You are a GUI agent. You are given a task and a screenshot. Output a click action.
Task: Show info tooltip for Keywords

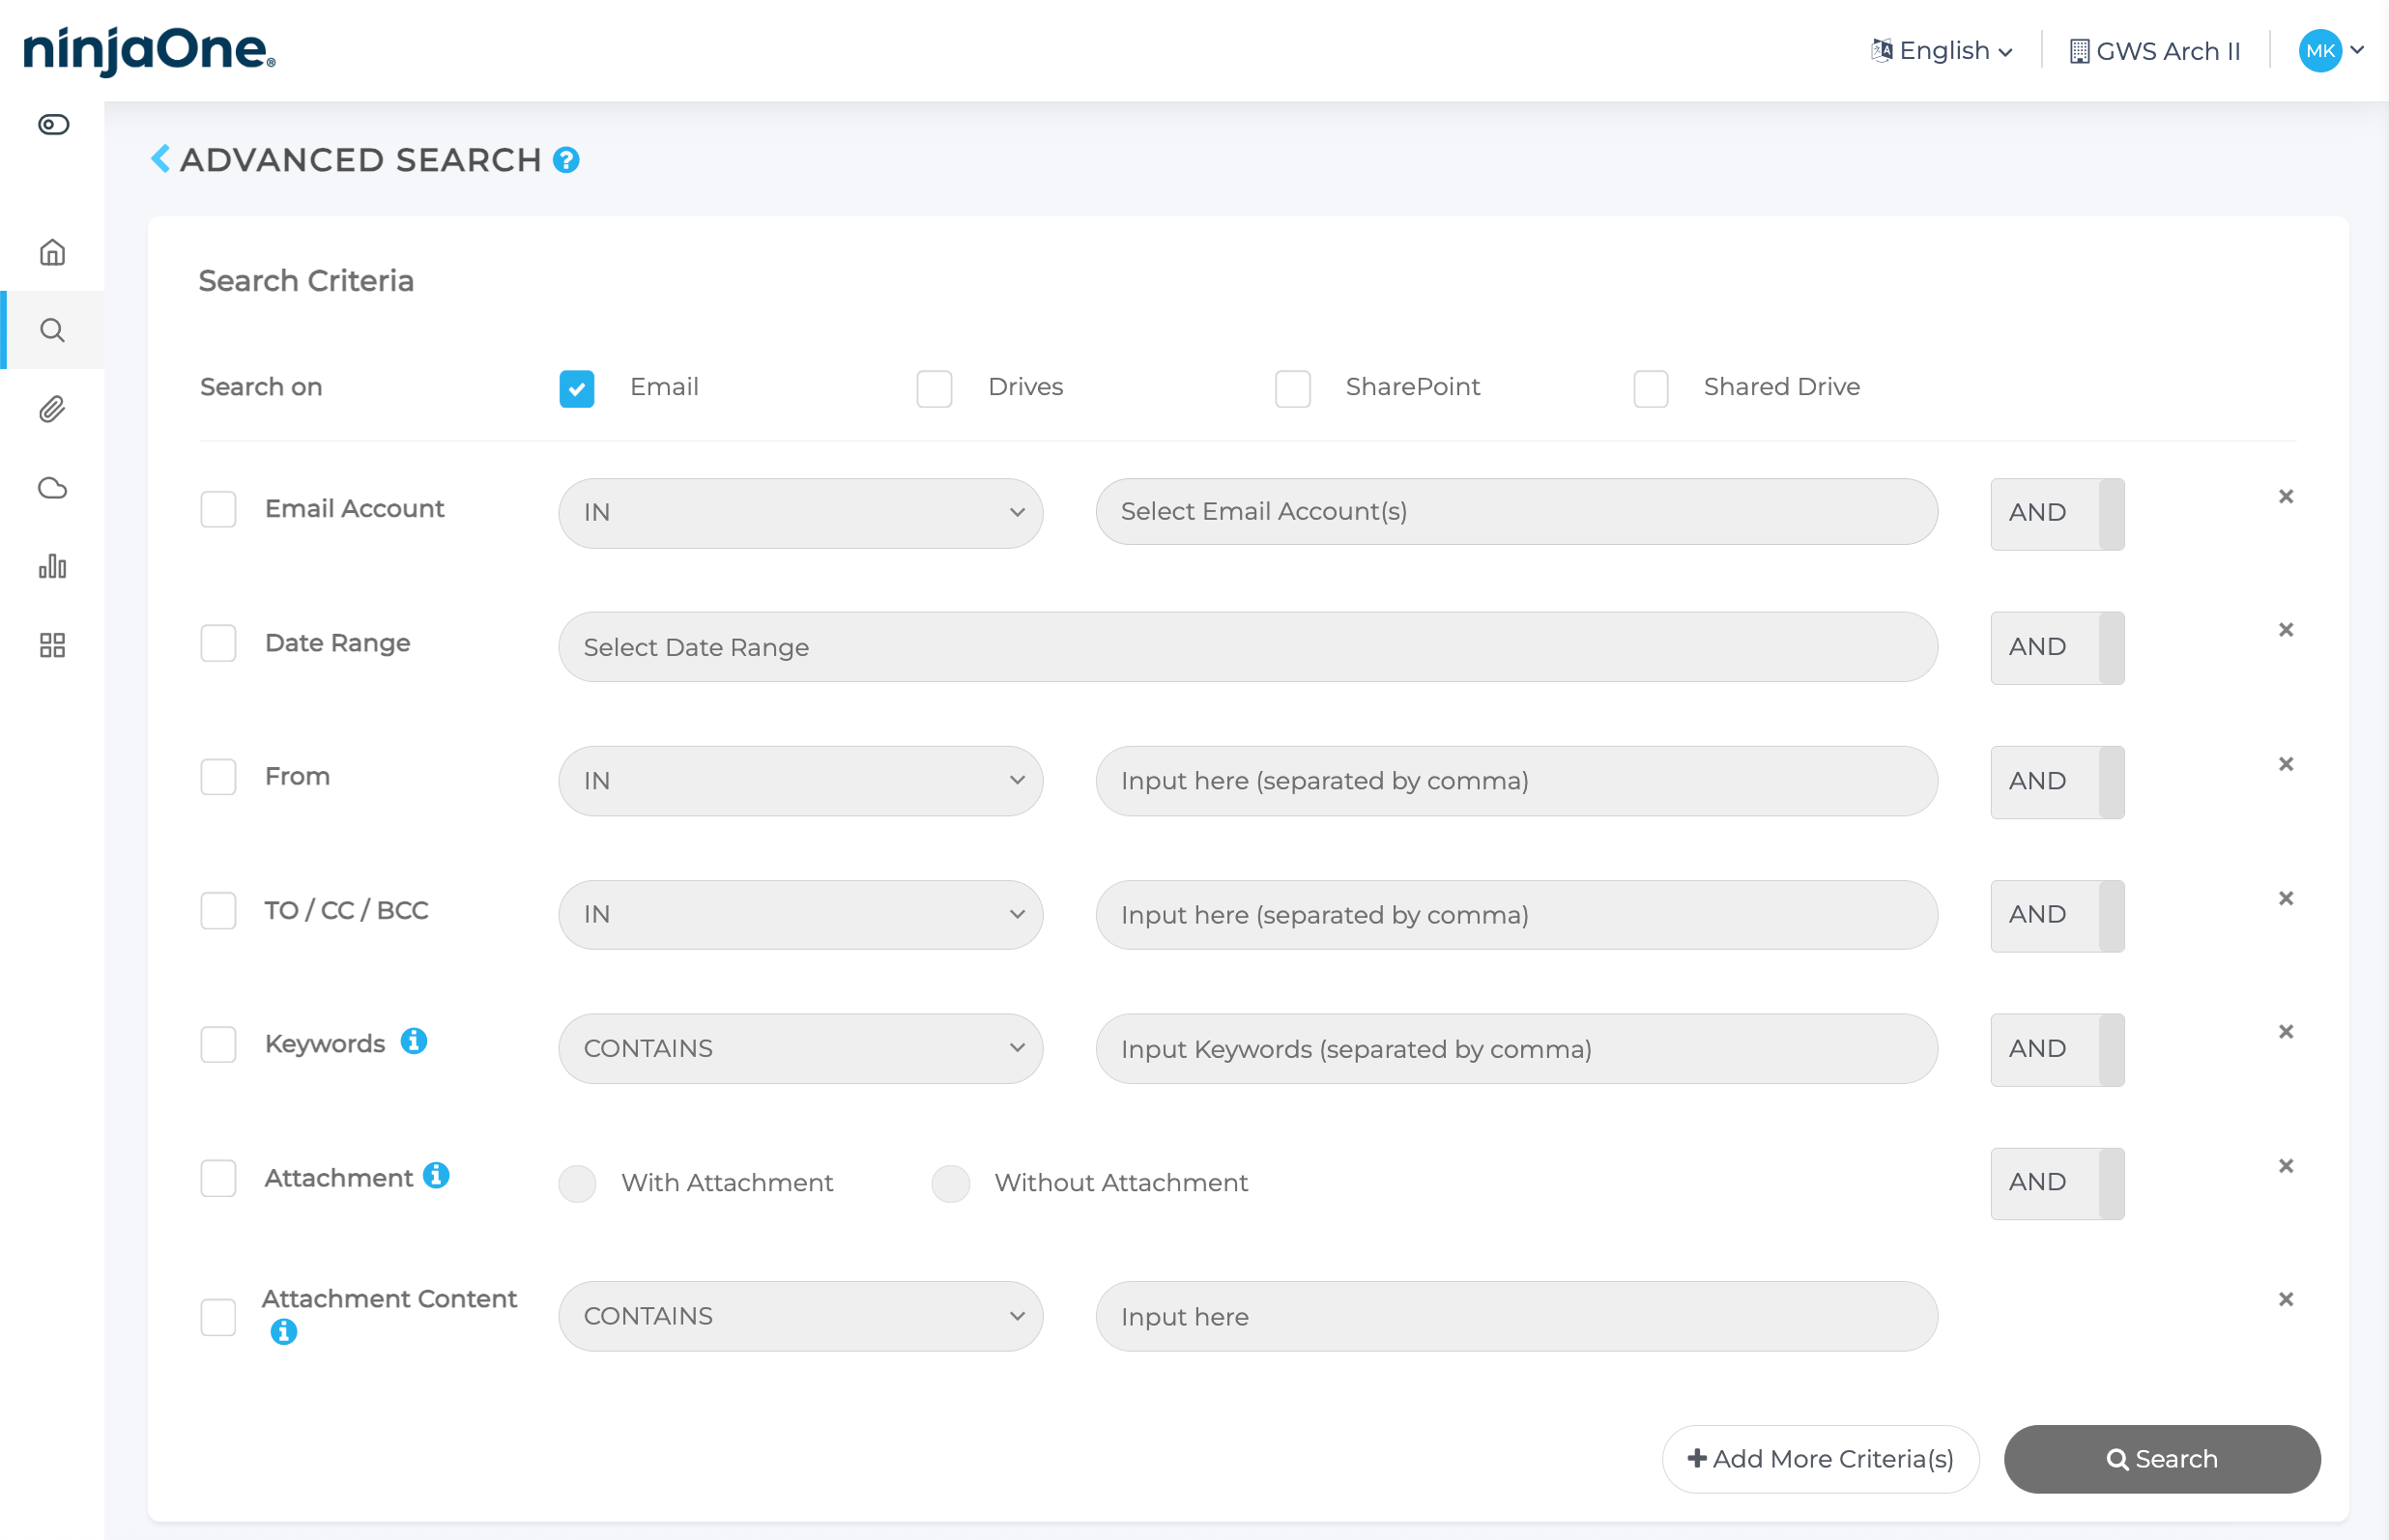click(414, 1041)
